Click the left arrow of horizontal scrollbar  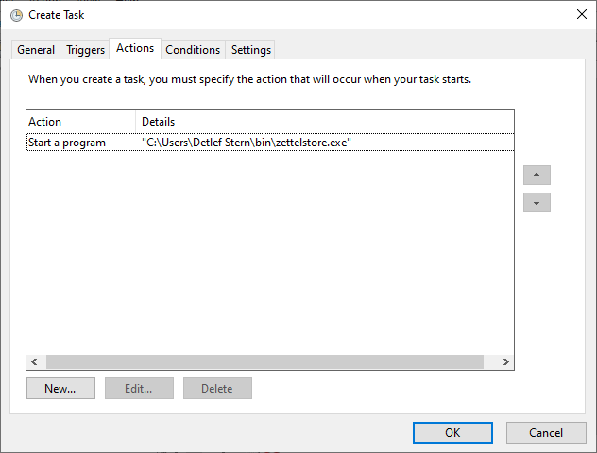34,362
